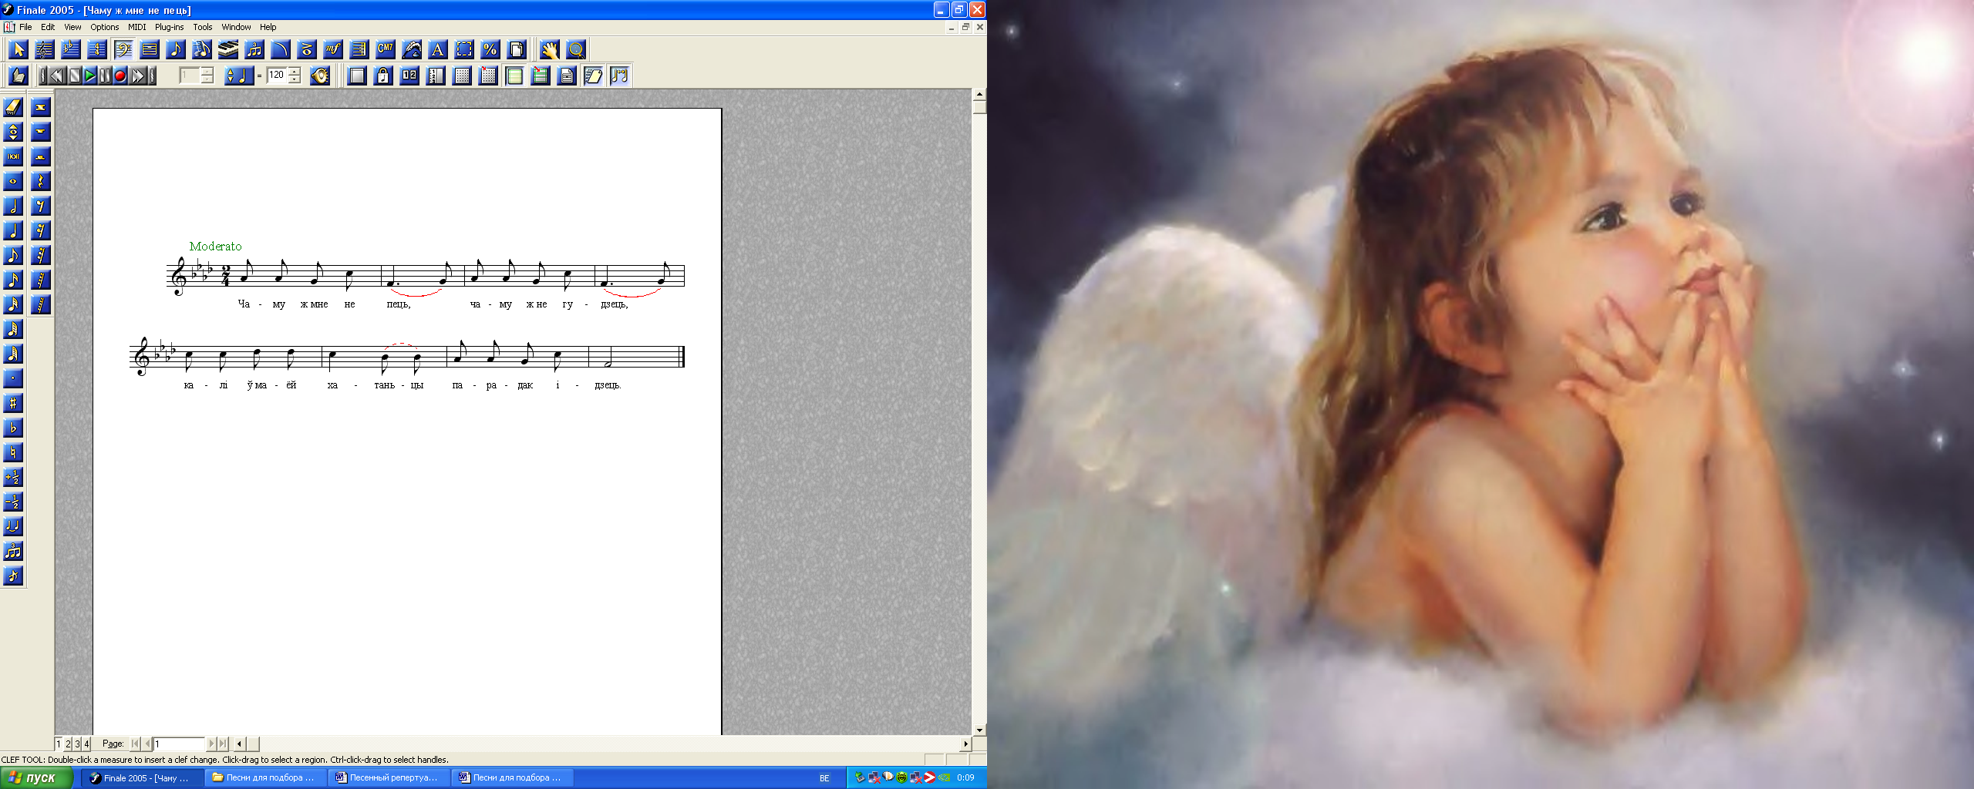Image resolution: width=1974 pixels, height=789 pixels.
Task: Select the Hand Grabber tool
Action: point(549,50)
